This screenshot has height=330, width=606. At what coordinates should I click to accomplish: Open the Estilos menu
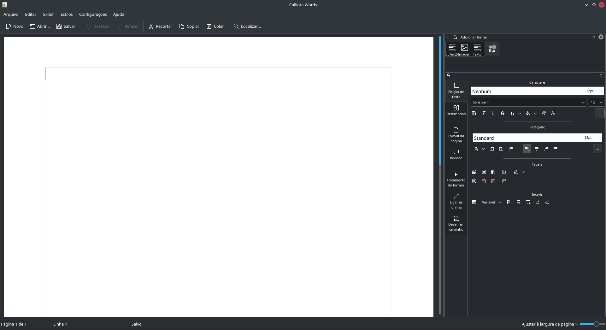click(x=67, y=14)
